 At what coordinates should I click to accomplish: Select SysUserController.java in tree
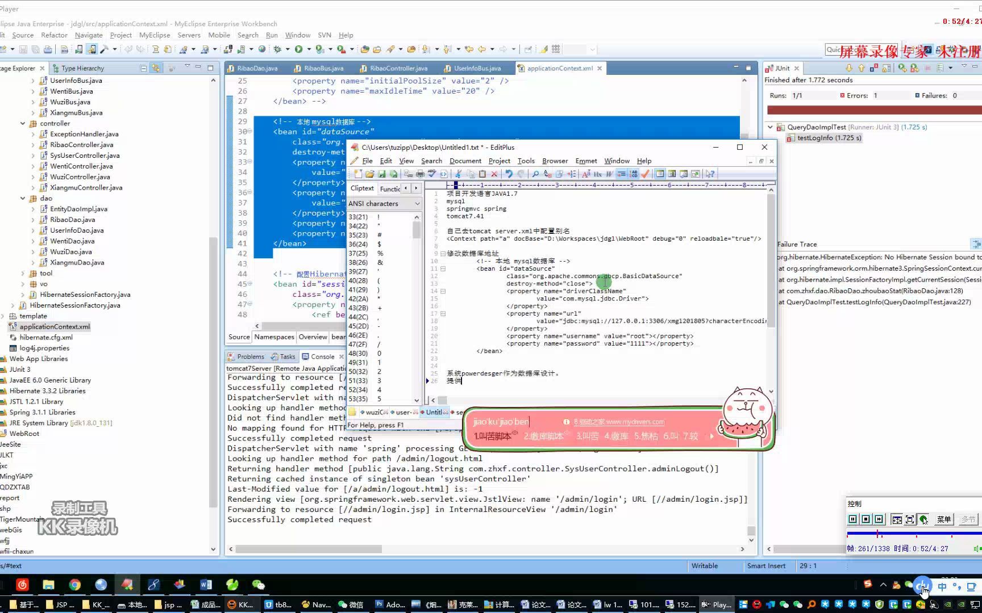[x=85, y=156]
